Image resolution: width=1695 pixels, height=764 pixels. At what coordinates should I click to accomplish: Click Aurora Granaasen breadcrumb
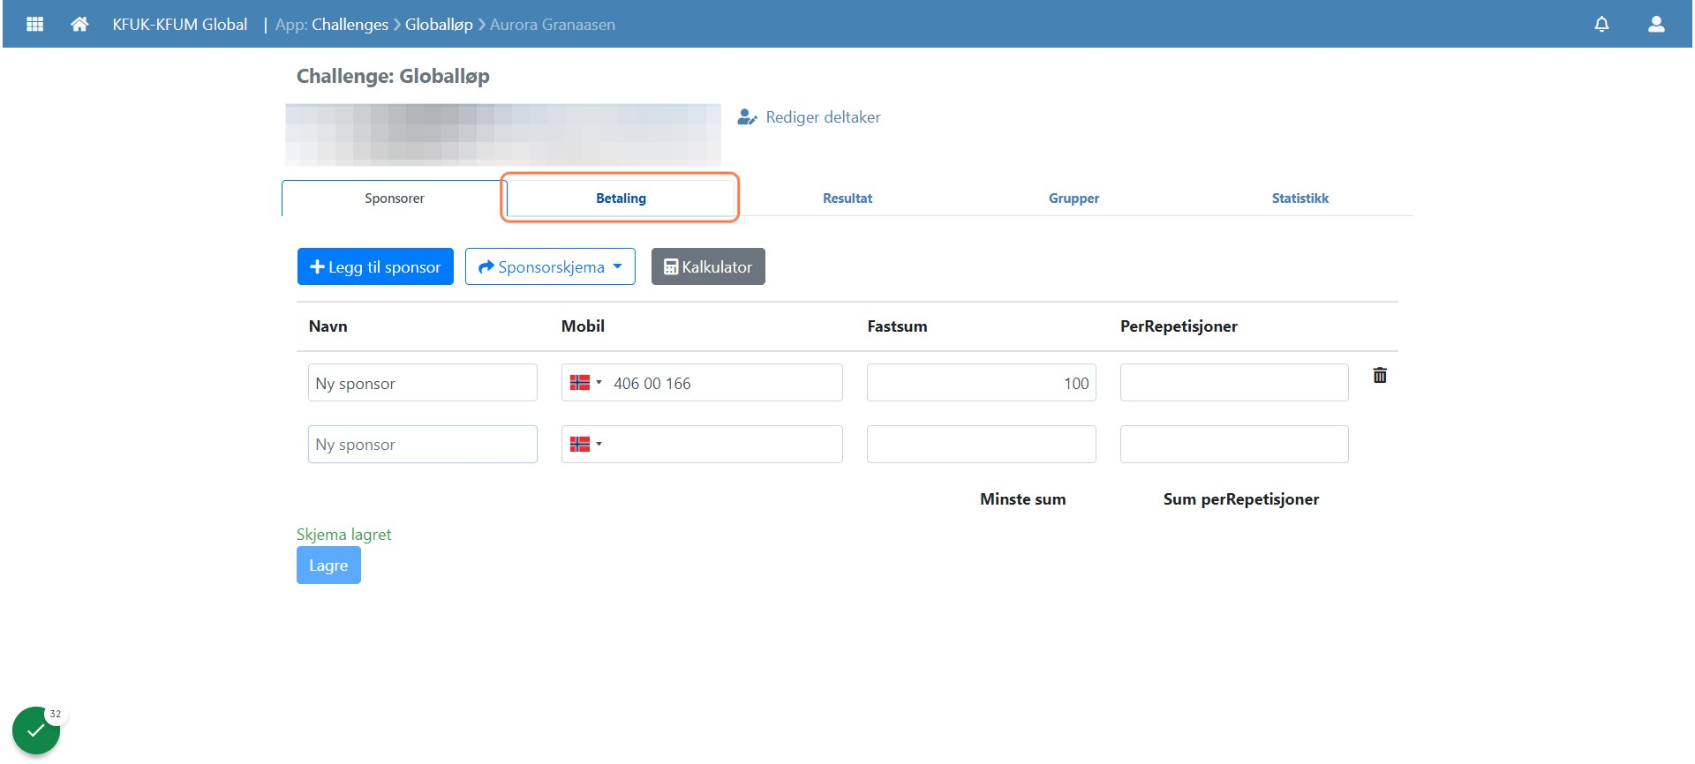[x=553, y=25]
